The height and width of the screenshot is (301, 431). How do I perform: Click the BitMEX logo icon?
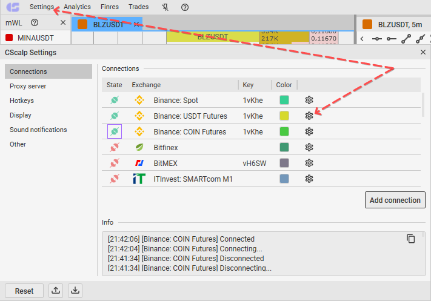coord(139,163)
